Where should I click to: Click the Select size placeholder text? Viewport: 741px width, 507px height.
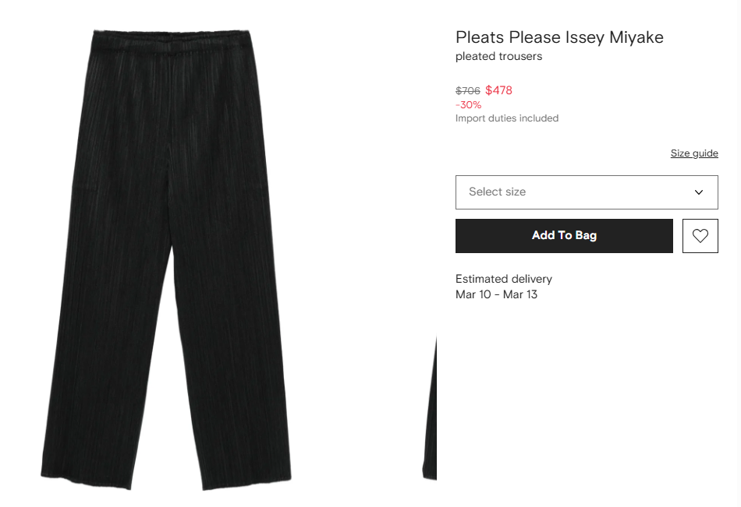pos(497,192)
